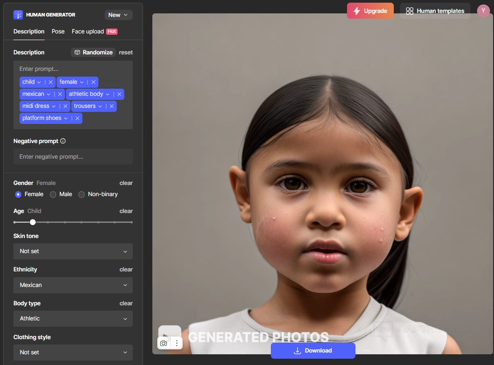Remove the 'mexican' tag with its X icon
The width and height of the screenshot is (494, 365).
60,94
